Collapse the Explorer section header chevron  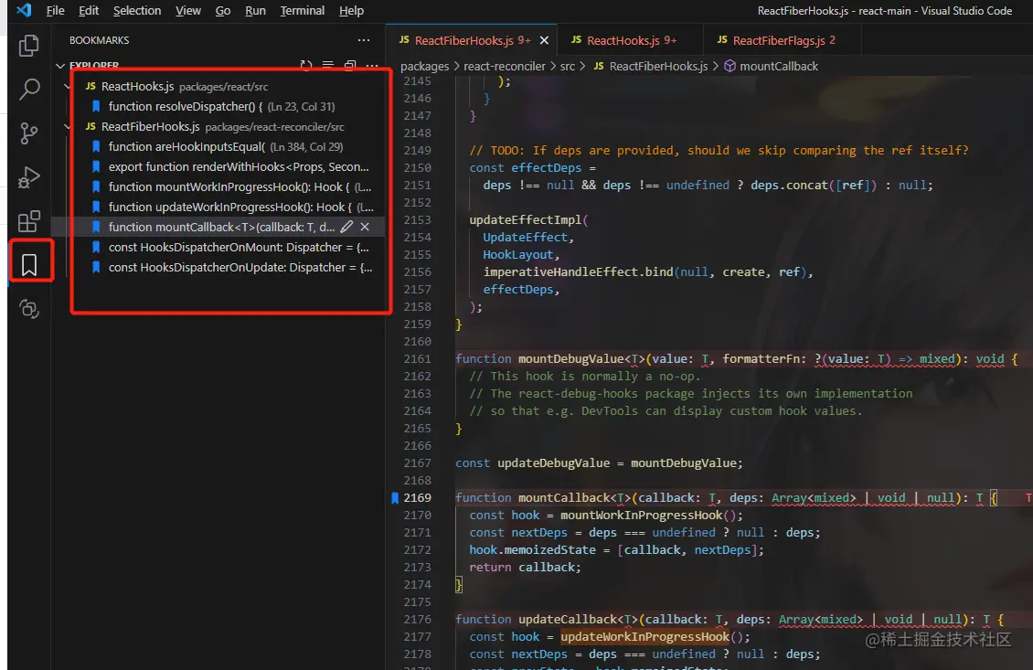tap(60, 66)
